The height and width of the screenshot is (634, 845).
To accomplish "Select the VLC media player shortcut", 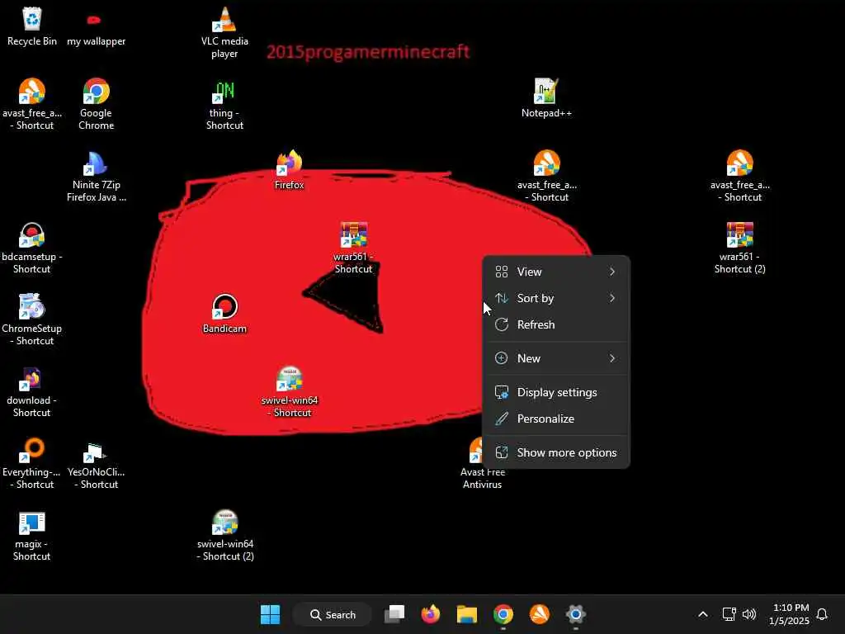I will [224, 32].
